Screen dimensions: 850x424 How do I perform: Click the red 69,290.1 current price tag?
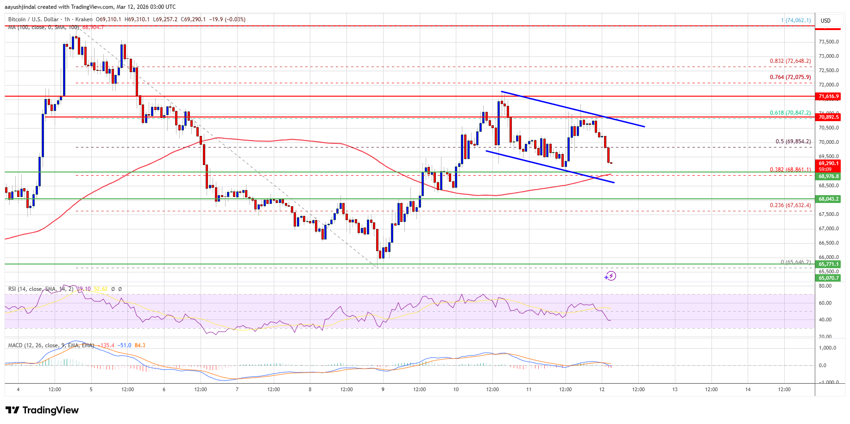[828, 163]
